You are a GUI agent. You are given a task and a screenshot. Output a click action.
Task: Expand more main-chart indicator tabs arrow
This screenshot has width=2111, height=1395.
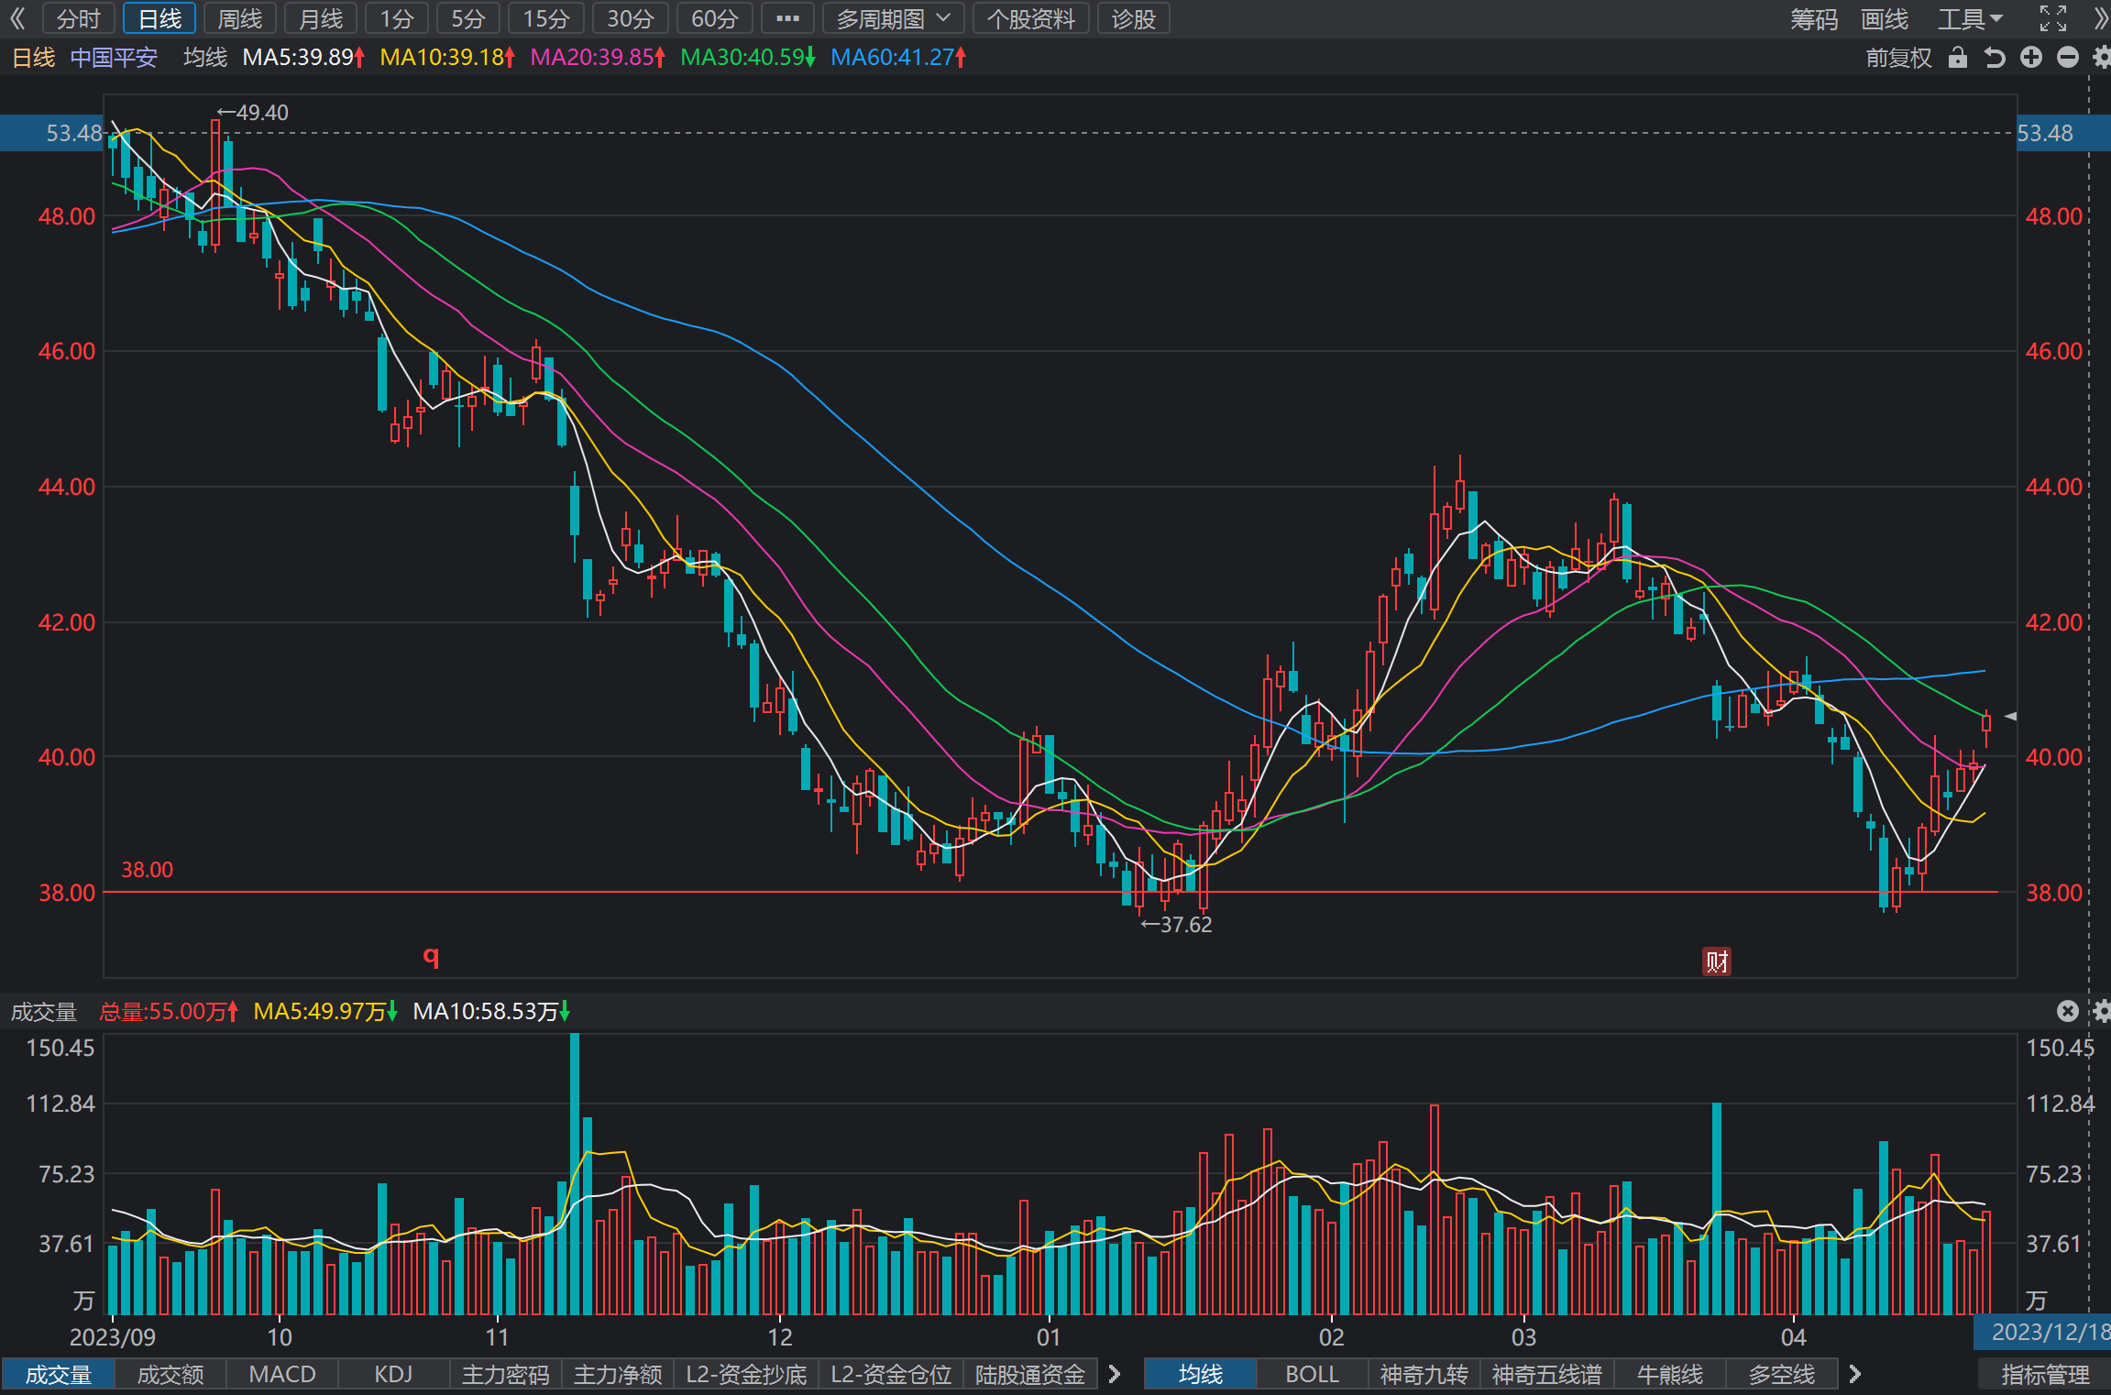click(1855, 1374)
